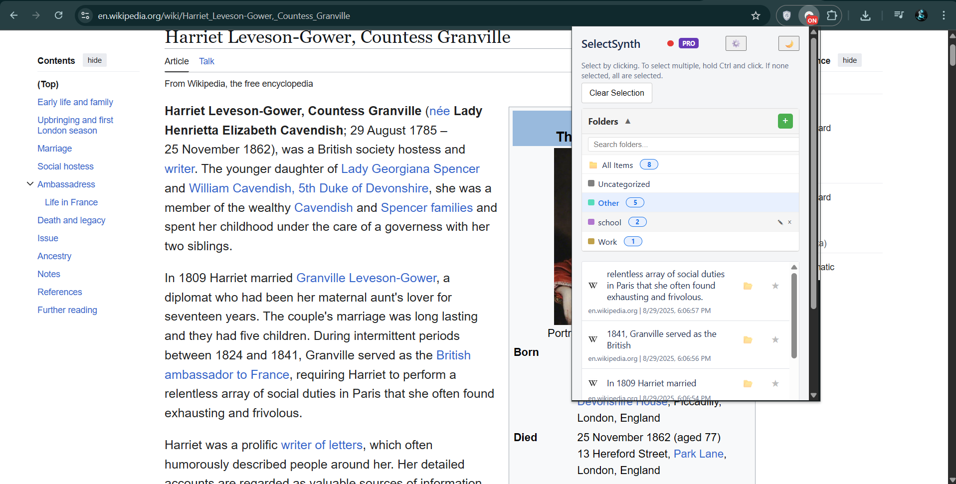Open SelectSynth settings gear button
Viewport: 956px width, 484px height.
pyautogui.click(x=736, y=44)
